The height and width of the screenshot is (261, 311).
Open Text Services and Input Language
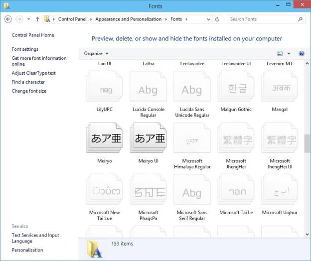tap(35, 238)
